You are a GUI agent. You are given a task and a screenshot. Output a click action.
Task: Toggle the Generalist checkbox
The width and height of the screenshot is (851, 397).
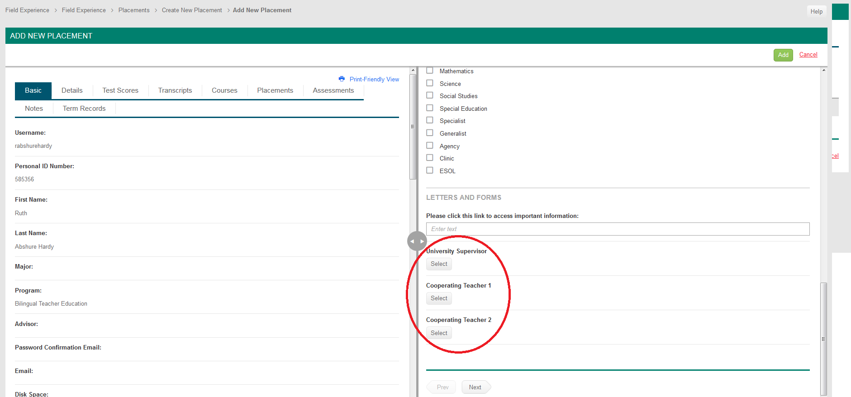click(x=430, y=133)
